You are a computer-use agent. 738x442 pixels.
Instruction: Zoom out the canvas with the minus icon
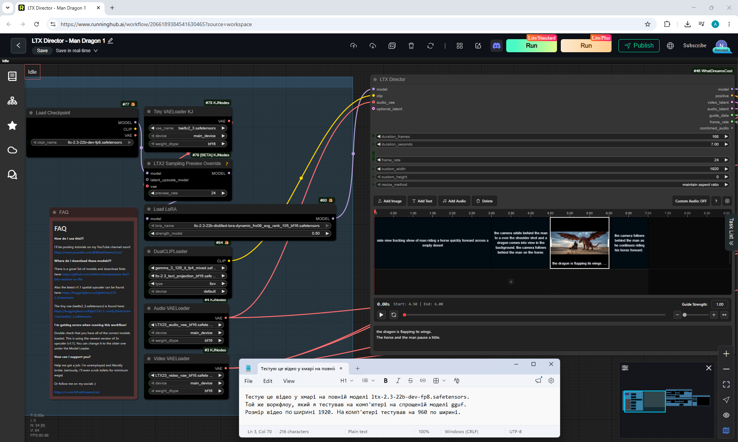pos(726,369)
